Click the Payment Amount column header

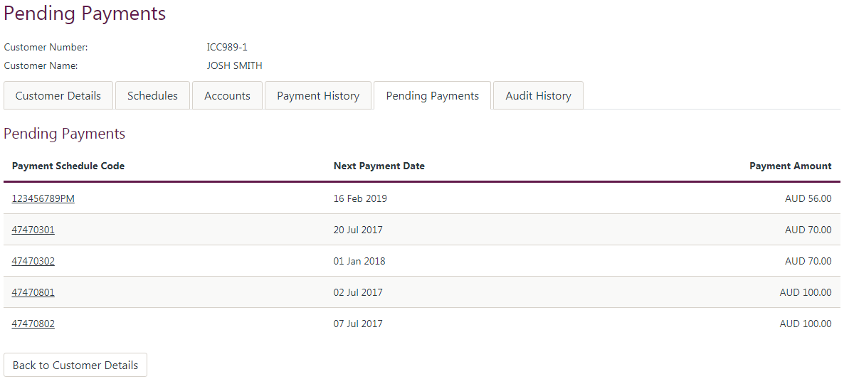click(x=790, y=166)
